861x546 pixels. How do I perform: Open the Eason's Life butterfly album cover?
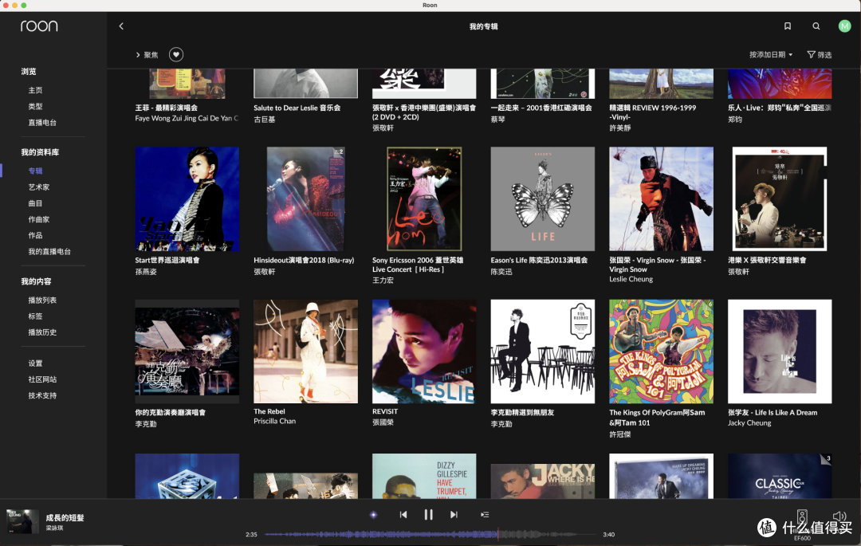pyautogui.click(x=543, y=198)
